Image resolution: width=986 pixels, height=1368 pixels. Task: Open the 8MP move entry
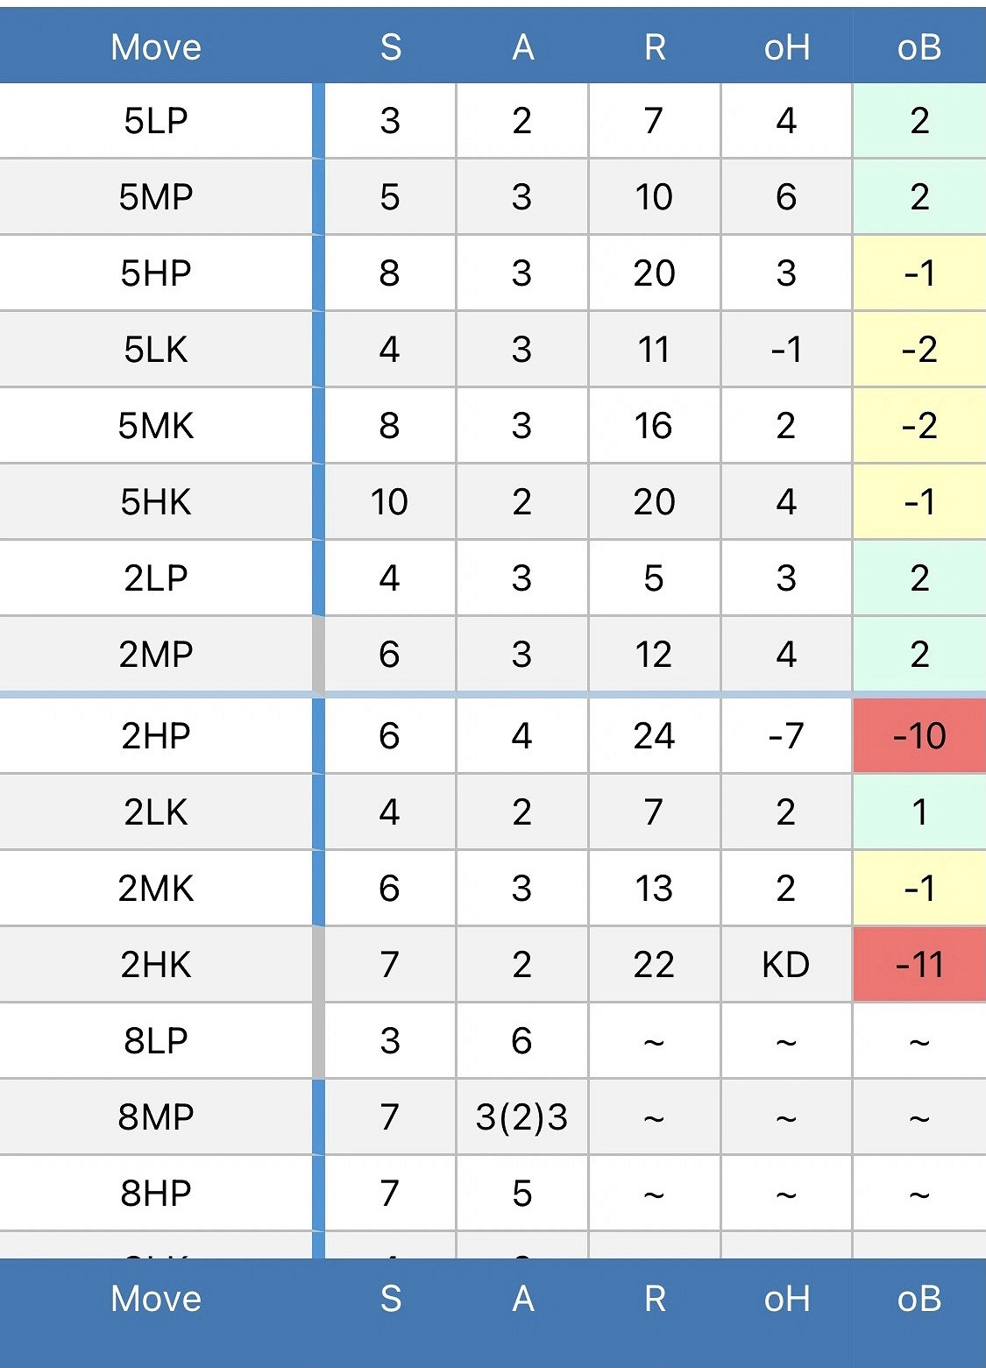[156, 1117]
